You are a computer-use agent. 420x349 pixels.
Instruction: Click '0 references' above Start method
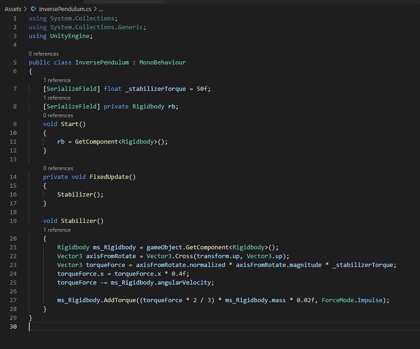point(58,115)
